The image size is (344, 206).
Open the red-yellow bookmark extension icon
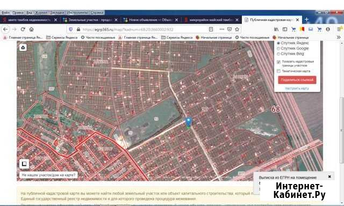pyautogui.click(x=302, y=29)
